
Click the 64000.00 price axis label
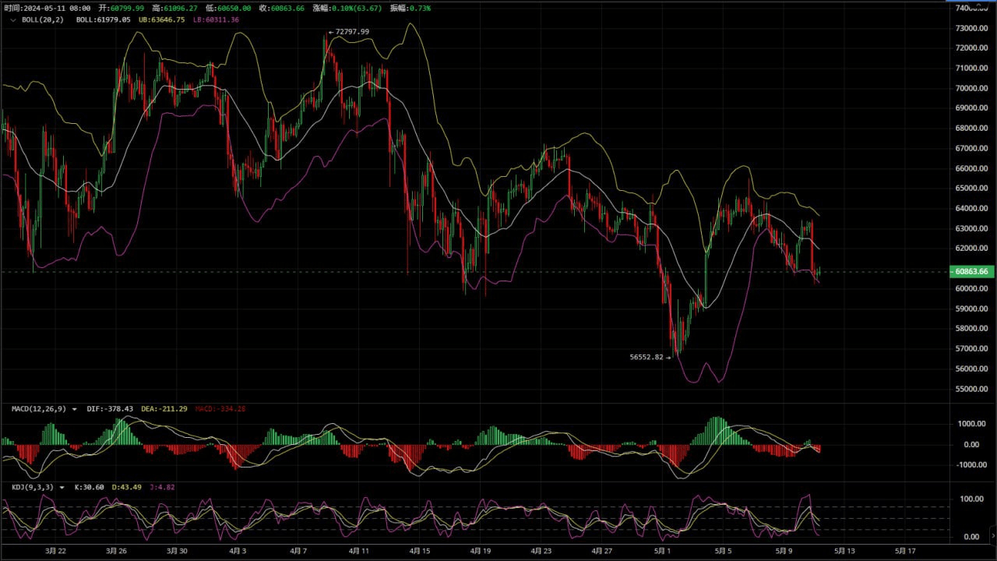(x=971, y=208)
